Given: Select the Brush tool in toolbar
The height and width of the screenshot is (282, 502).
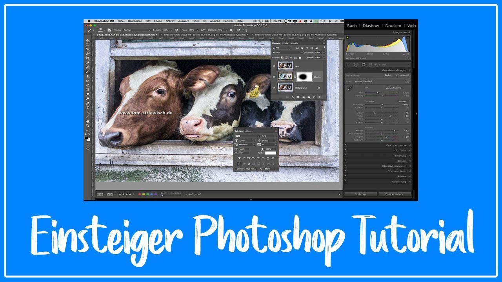Looking at the screenshot, I should [x=87, y=71].
